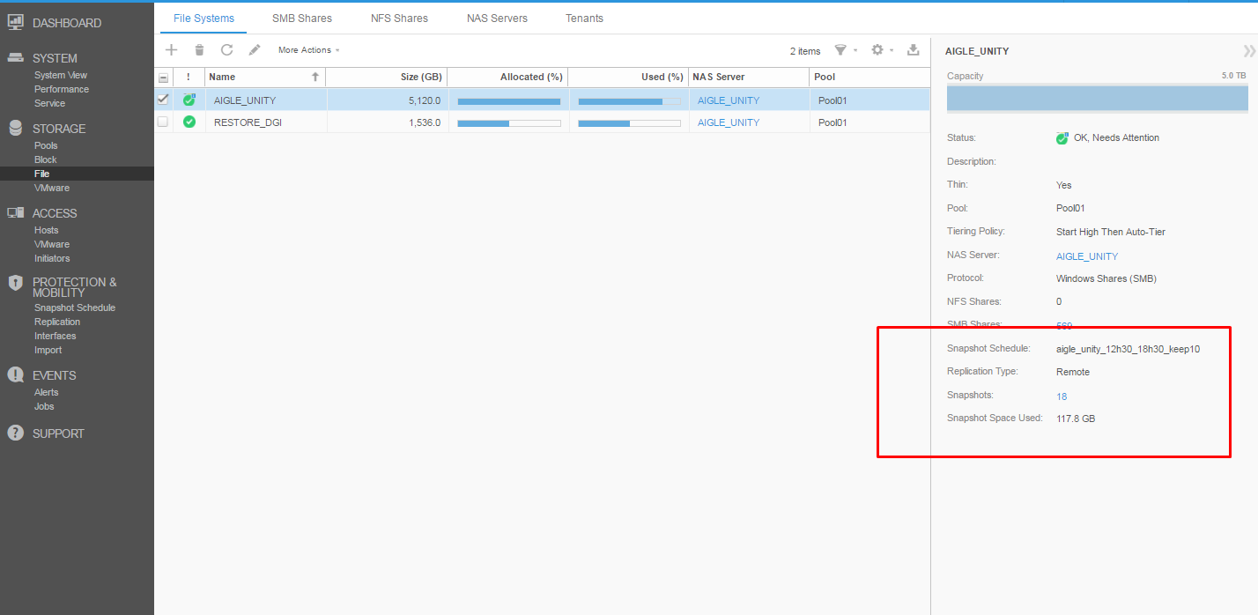Export list with the download icon
The width and height of the screenshot is (1258, 615).
[913, 50]
